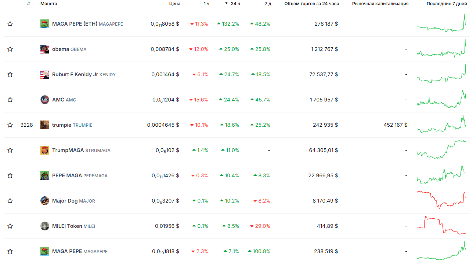Screen dimensions: 473x263
Task: Toggle the favorite star for PEPE MAGA
Action: (10, 175)
